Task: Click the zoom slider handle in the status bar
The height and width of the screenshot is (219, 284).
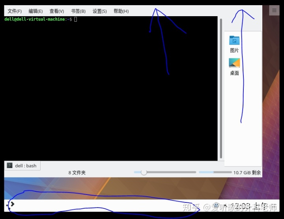Action: [x=144, y=172]
